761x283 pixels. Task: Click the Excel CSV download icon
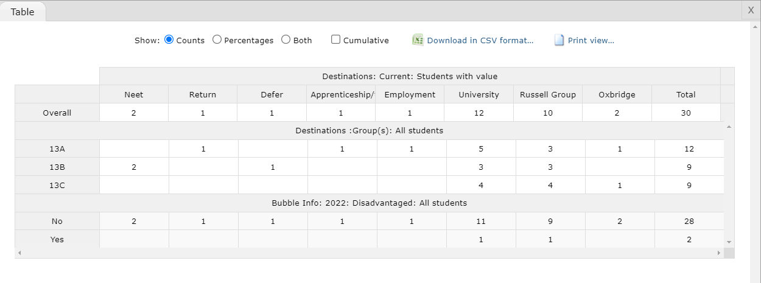418,40
